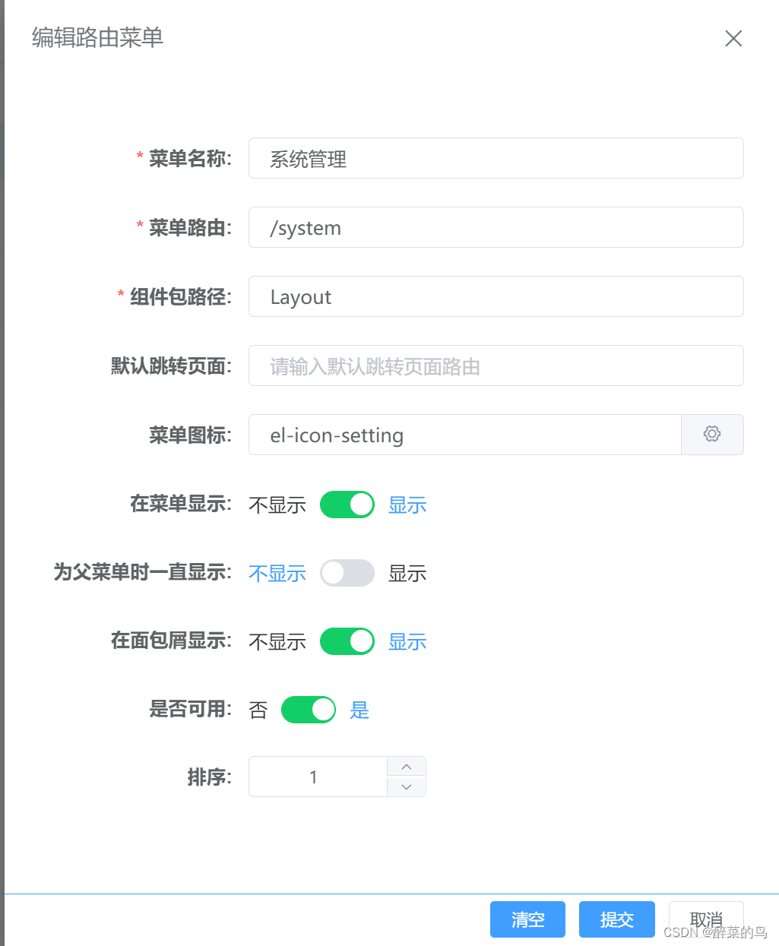Toggle the 在面包屑显示 switch

click(347, 641)
